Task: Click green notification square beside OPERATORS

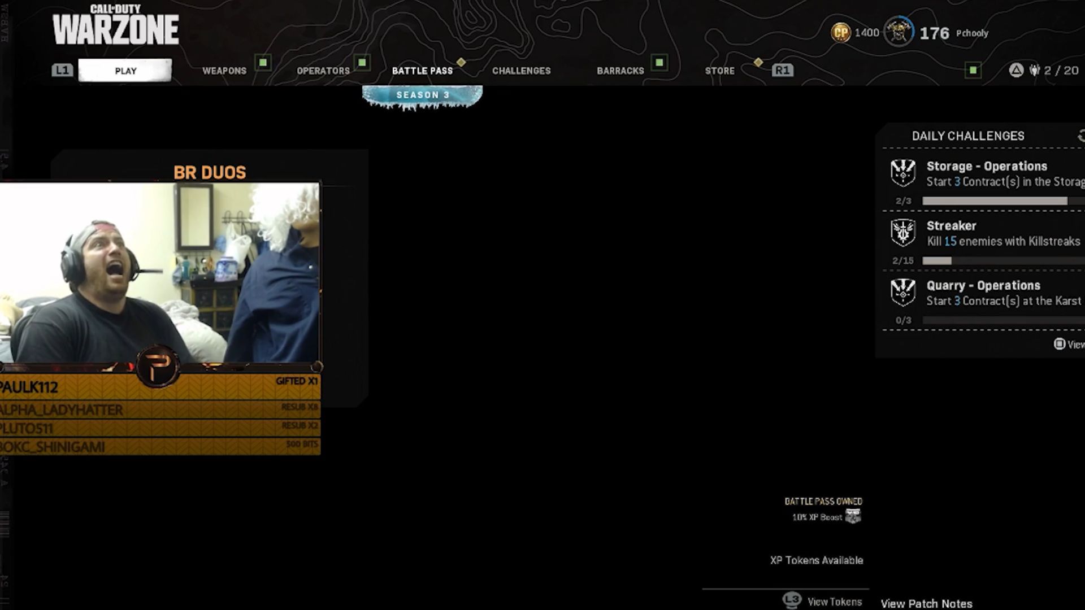Action: 362,62
